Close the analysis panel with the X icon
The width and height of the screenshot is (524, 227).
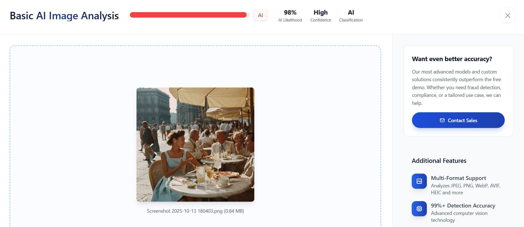click(507, 15)
